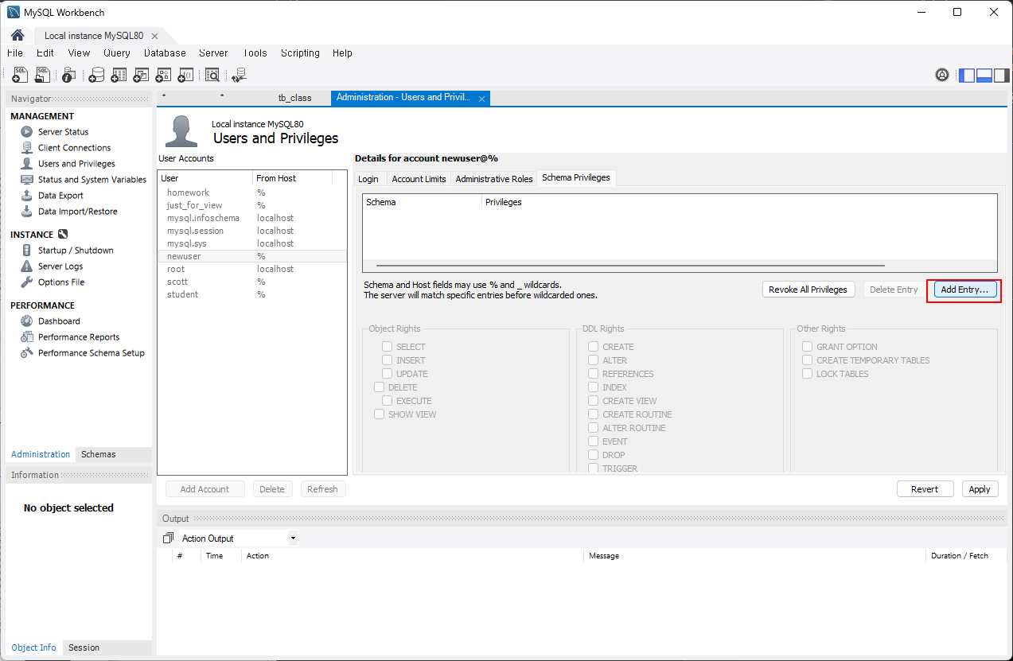Switch to the Administrative Roles tab
The image size is (1013, 661).
point(494,179)
